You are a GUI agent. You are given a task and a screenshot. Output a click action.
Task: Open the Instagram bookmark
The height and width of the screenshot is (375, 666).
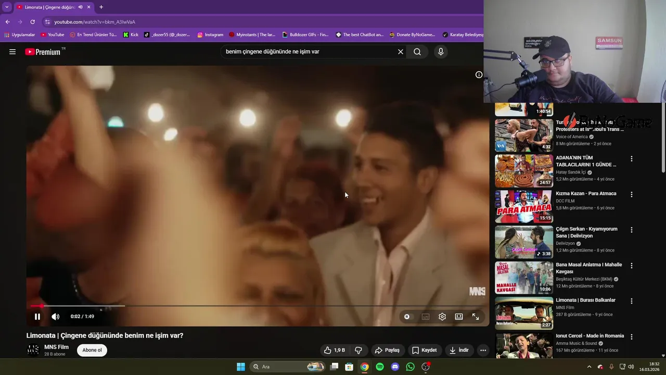point(210,35)
